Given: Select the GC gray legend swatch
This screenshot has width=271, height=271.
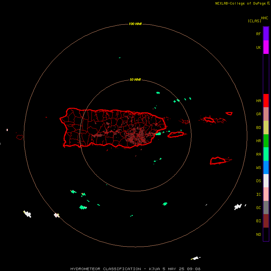Looking at the screenshot, I should [266, 207].
